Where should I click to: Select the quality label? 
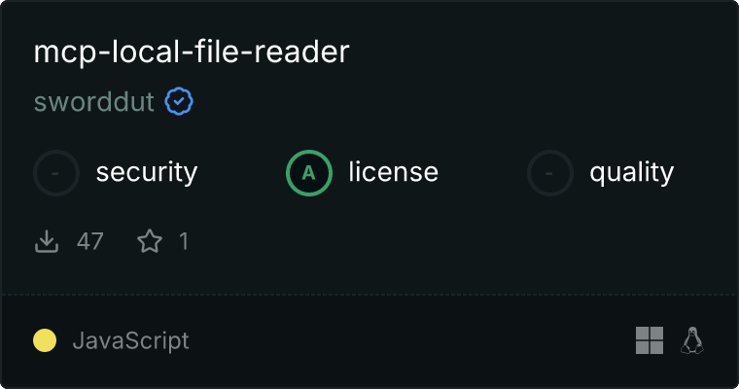[x=631, y=172]
